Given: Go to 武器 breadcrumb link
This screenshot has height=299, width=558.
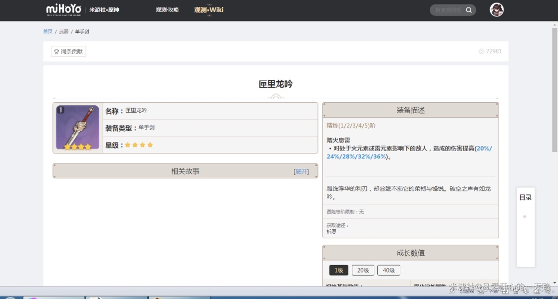Looking at the screenshot, I should (64, 31).
